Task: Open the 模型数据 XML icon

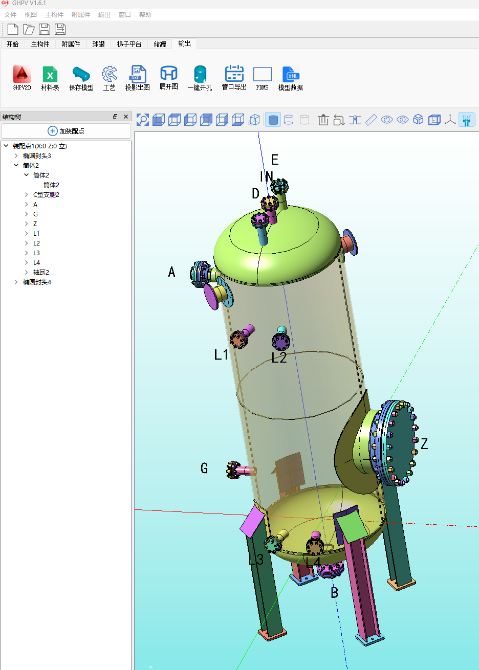Action: click(x=290, y=78)
